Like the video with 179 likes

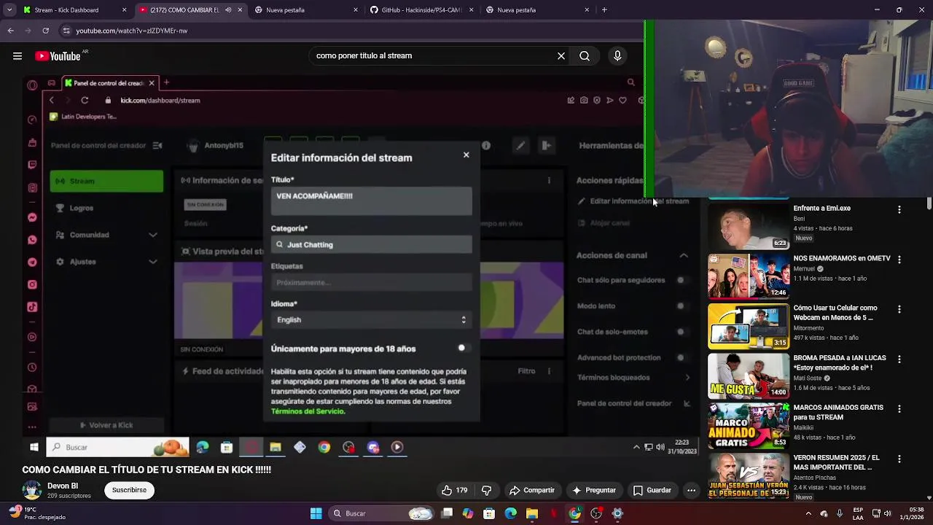(454, 490)
